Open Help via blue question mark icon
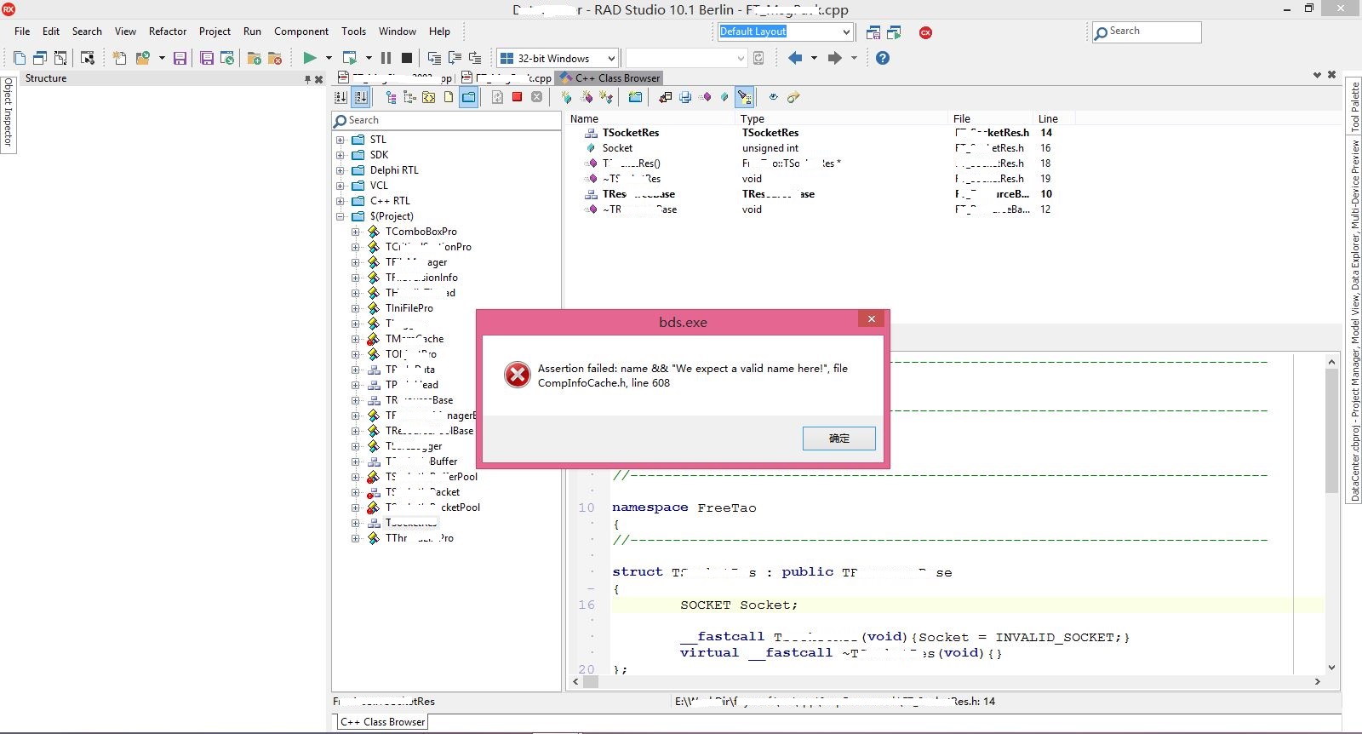 click(883, 58)
